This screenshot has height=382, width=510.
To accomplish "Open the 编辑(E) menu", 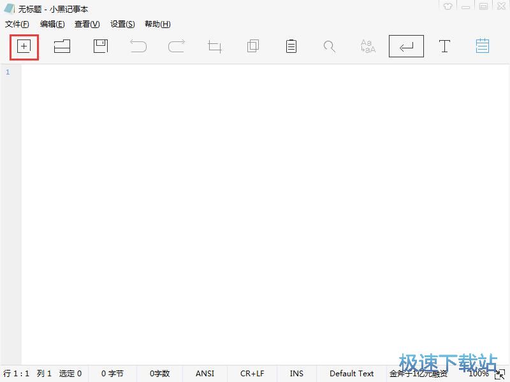I will (52, 24).
